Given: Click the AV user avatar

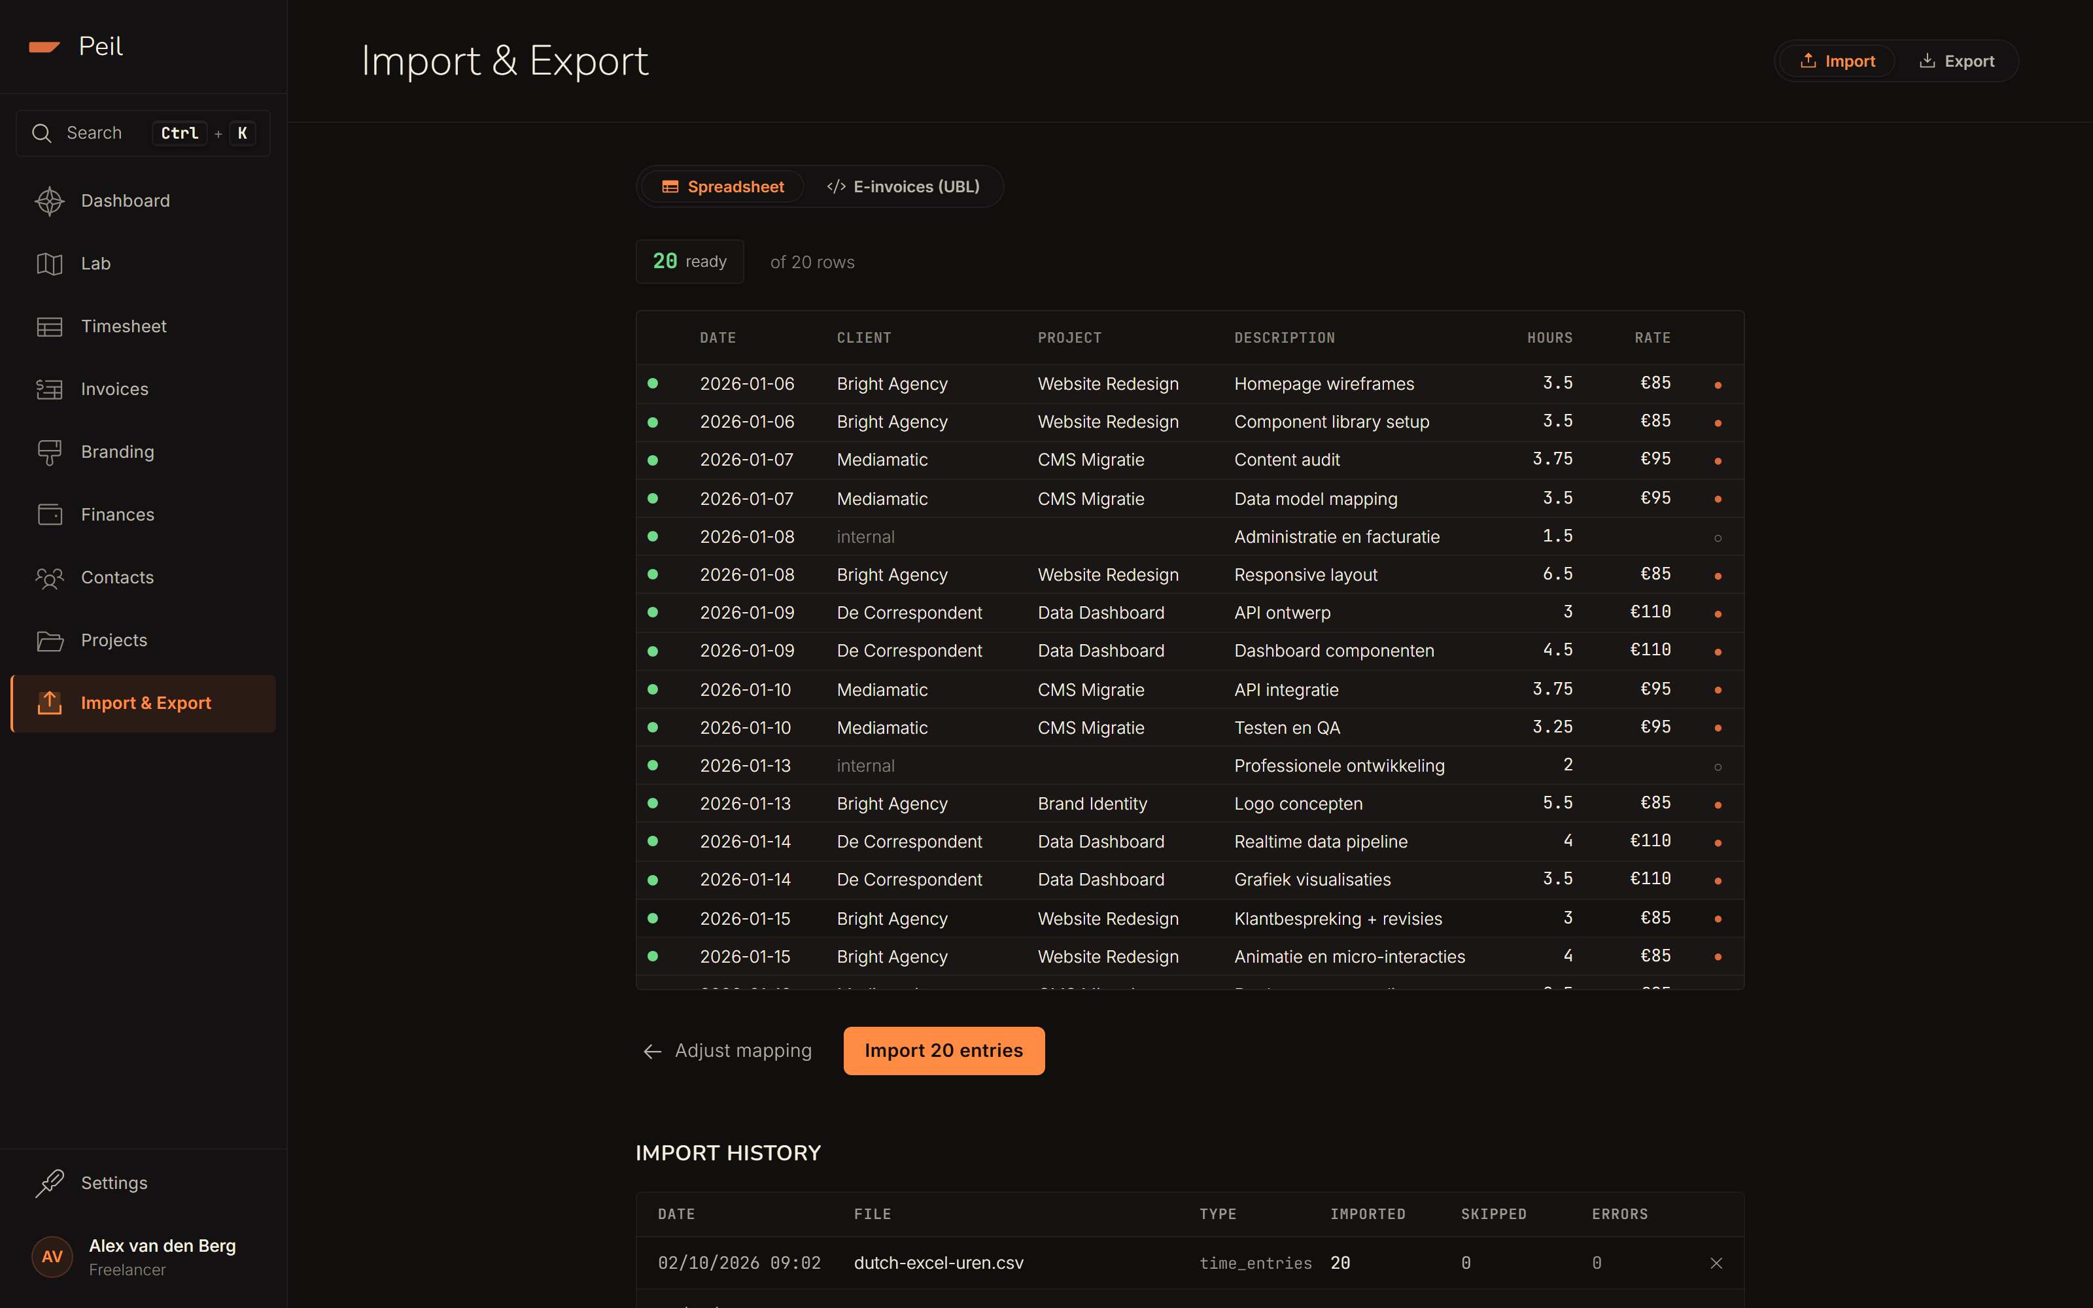Looking at the screenshot, I should [x=52, y=1257].
